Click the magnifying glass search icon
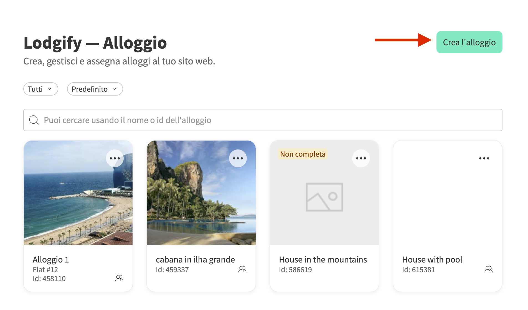The height and width of the screenshot is (310, 528). pyautogui.click(x=34, y=120)
